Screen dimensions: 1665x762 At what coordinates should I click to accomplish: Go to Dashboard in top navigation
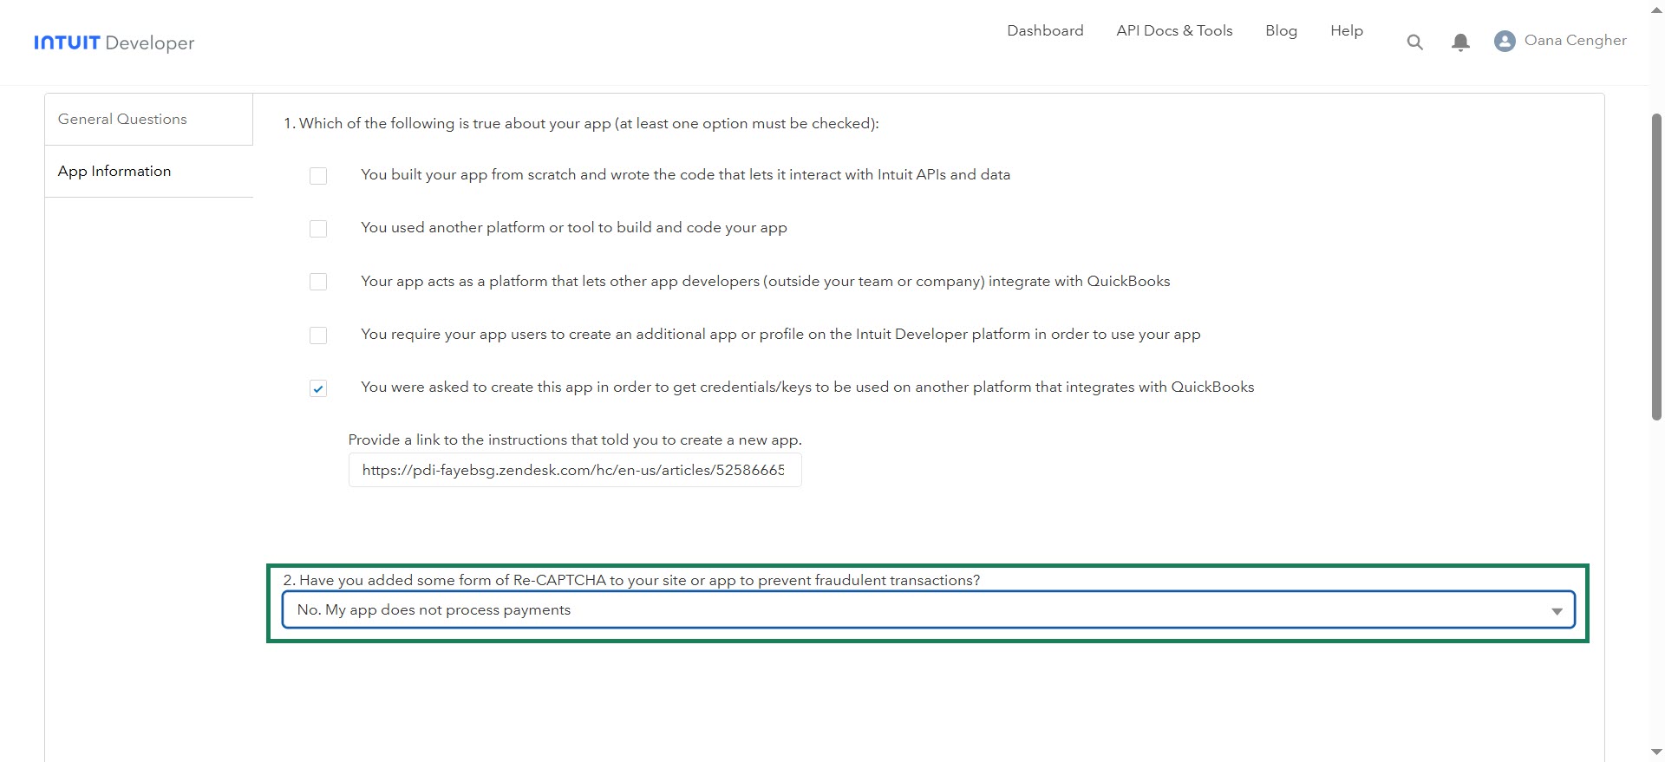(1045, 31)
